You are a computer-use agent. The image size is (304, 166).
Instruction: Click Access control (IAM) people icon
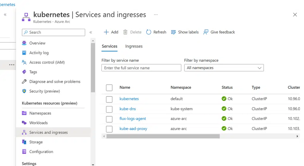tap(24, 62)
